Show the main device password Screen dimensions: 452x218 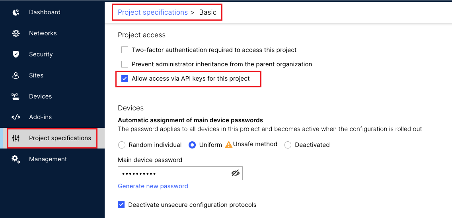(x=236, y=173)
